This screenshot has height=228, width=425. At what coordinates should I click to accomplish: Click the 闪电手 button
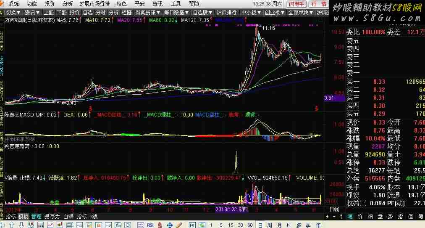[297, 4]
